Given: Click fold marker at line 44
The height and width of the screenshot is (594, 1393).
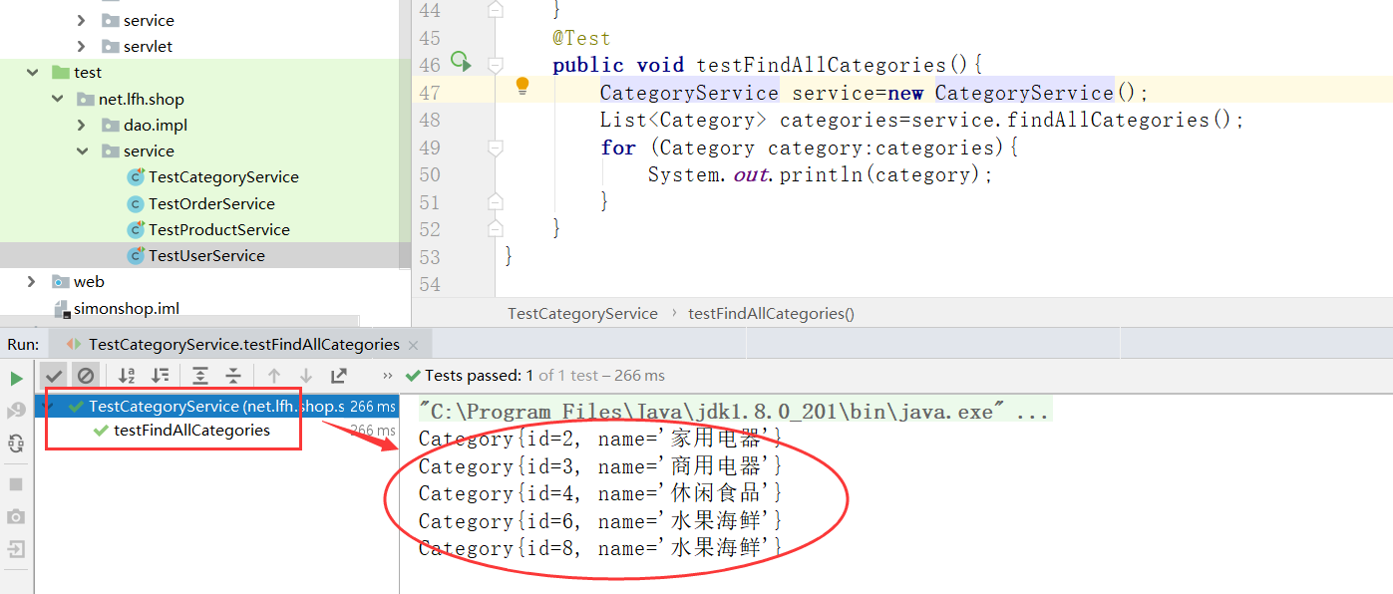Looking at the screenshot, I should [x=496, y=10].
